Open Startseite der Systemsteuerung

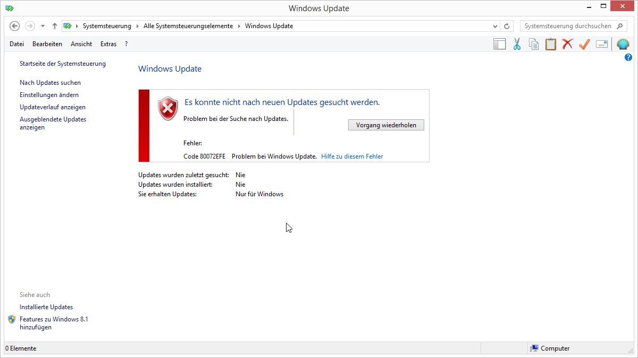(x=63, y=64)
